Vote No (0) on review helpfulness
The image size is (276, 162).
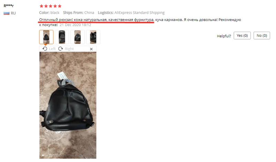click(x=262, y=36)
